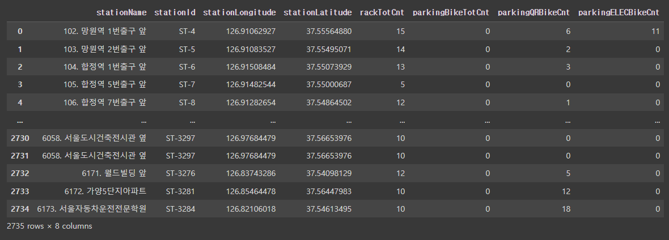Click longitude value 126.83743286
This screenshot has width=669, height=240.
point(251,174)
